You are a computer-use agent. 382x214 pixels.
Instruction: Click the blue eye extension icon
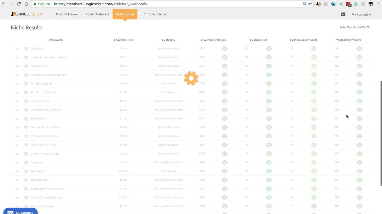[x=333, y=4]
